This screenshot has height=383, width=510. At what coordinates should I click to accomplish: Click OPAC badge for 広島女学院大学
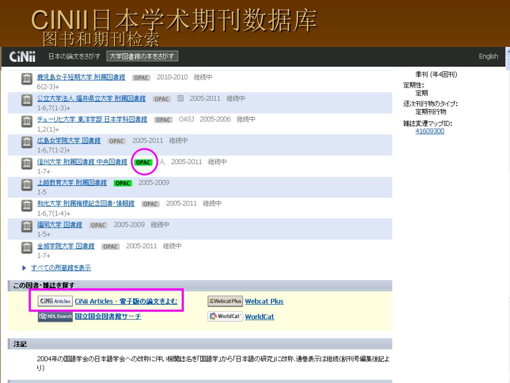117,141
